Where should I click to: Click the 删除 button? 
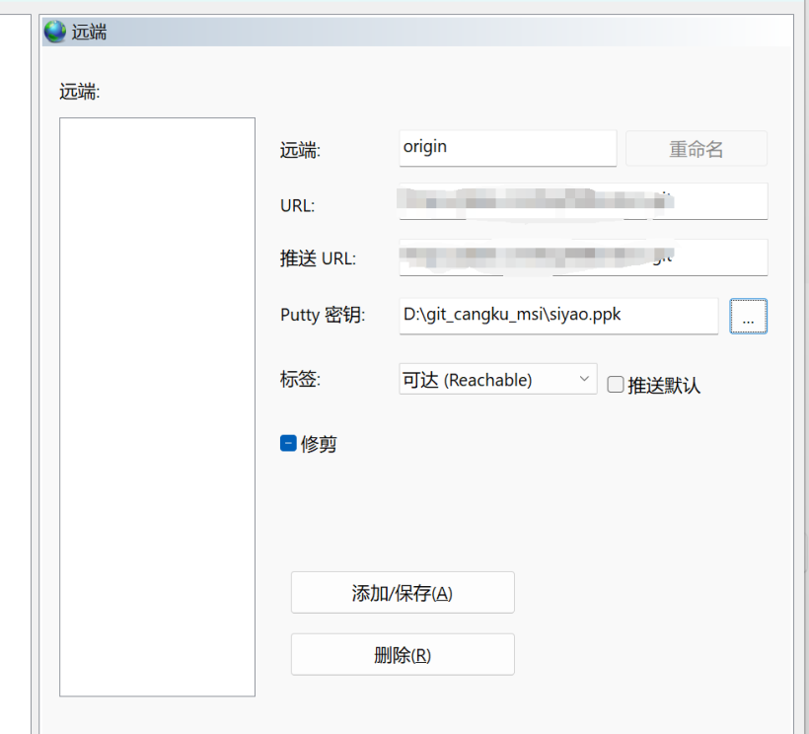point(403,655)
